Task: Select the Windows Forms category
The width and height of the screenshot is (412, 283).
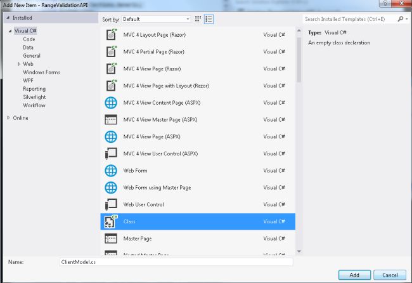Action: 41,72
